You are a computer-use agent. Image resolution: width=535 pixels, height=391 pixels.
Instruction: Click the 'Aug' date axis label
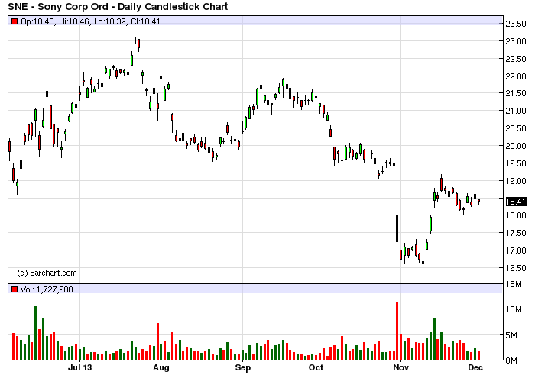coord(160,368)
